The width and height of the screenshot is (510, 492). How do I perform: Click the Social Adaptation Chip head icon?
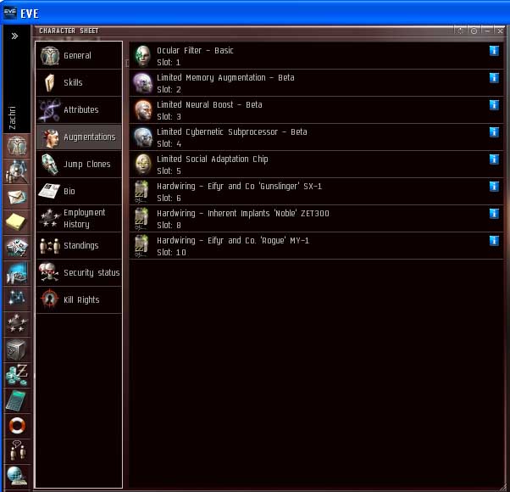(x=143, y=165)
